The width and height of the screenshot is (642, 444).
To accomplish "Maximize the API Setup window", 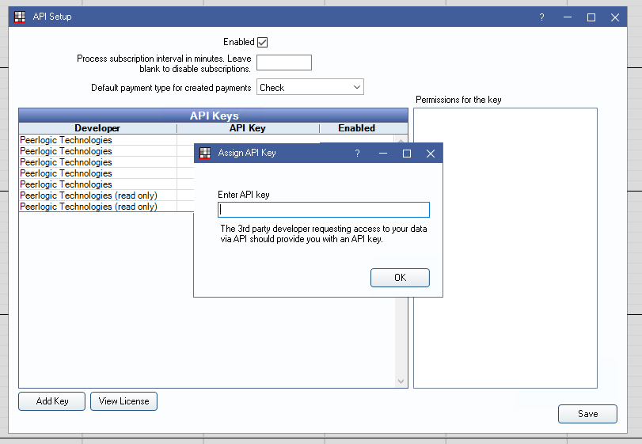I will click(x=591, y=17).
